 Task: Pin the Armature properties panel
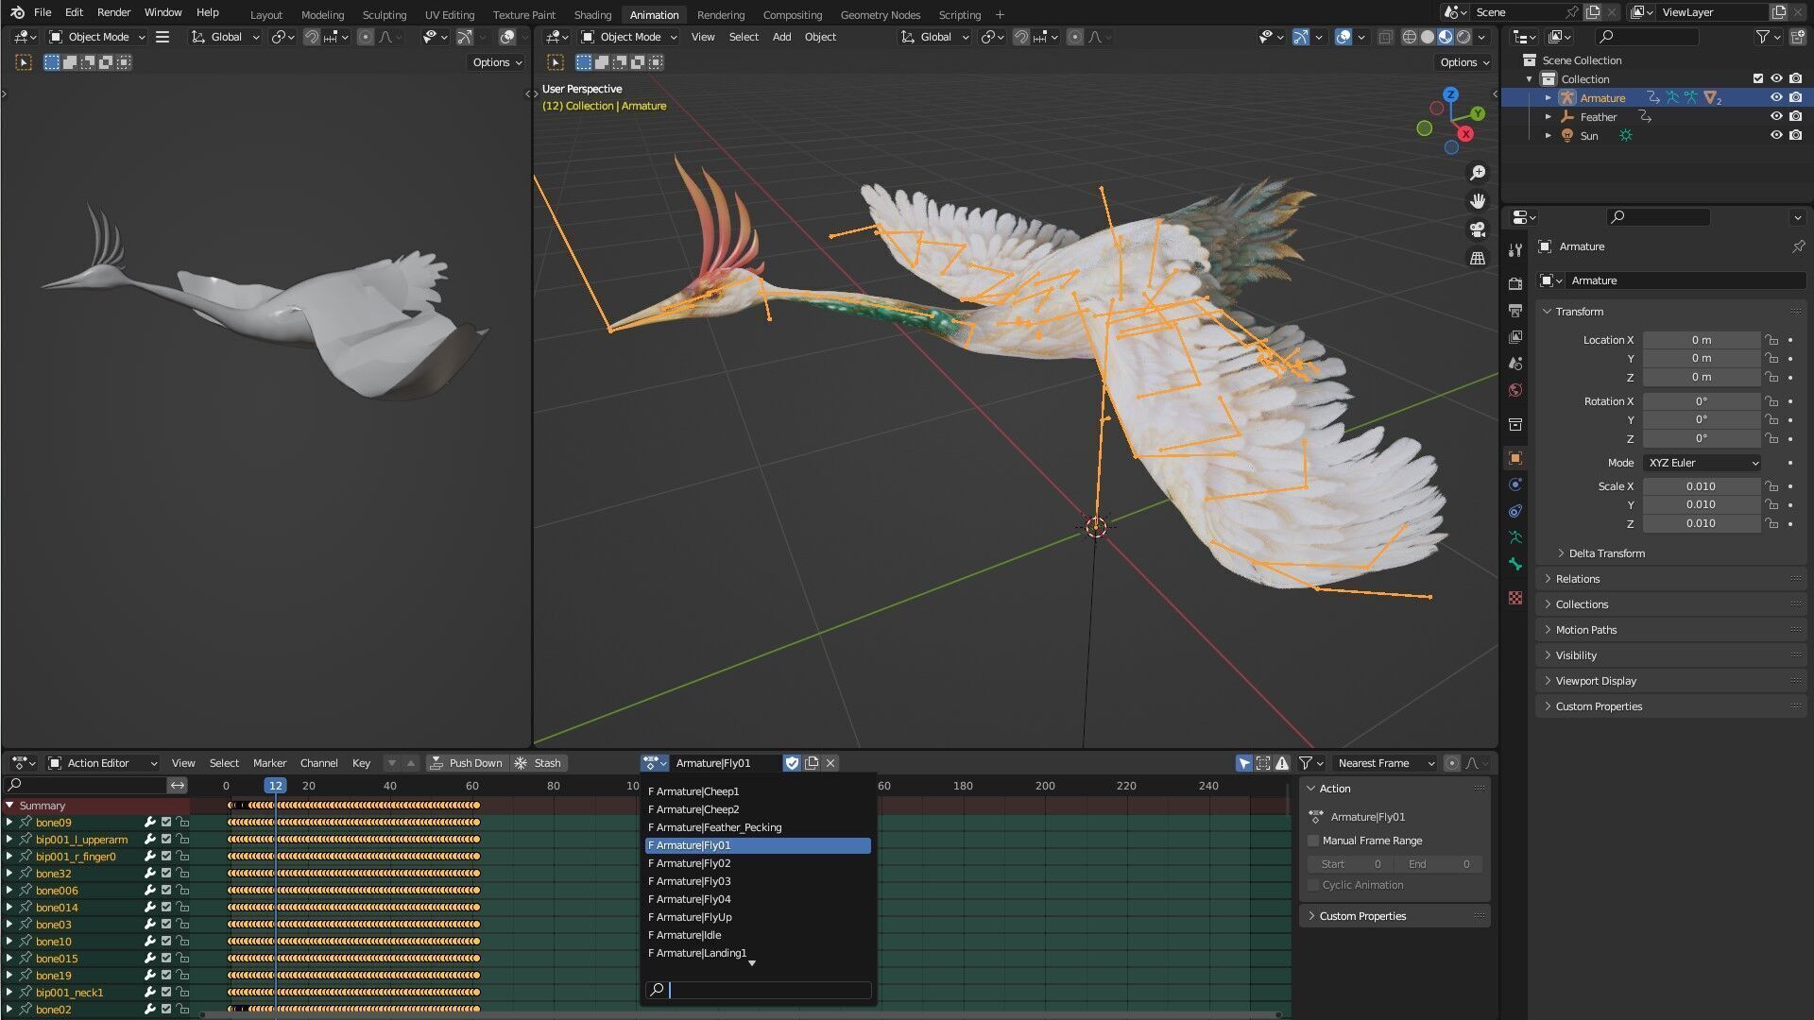pos(1798,246)
